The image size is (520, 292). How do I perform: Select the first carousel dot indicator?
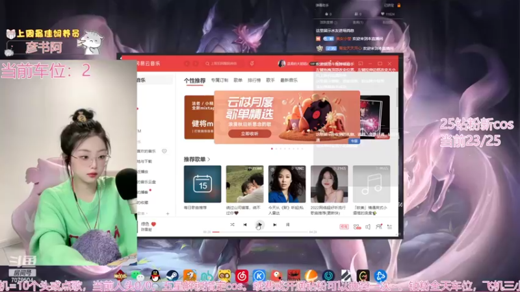click(x=272, y=149)
